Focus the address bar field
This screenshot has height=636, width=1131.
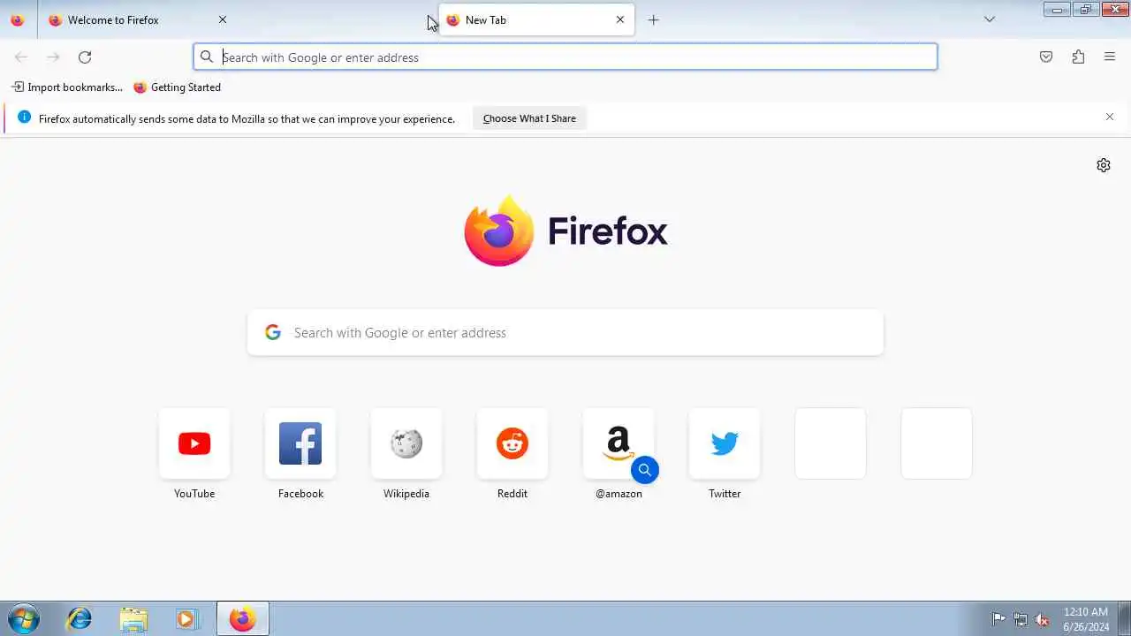click(x=565, y=57)
